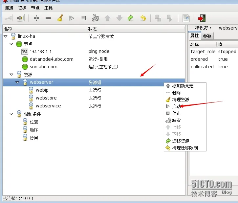Viewport: 238px width, 203px height.
Task: Click the 已连接127.0.0.1 status bar text
Action: (x=18, y=199)
